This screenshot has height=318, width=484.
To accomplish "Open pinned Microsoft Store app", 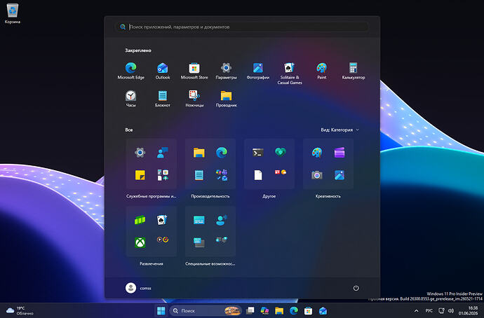I will [194, 71].
